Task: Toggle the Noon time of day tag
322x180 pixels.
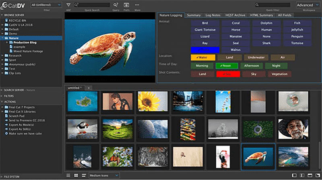Action: [227, 66]
